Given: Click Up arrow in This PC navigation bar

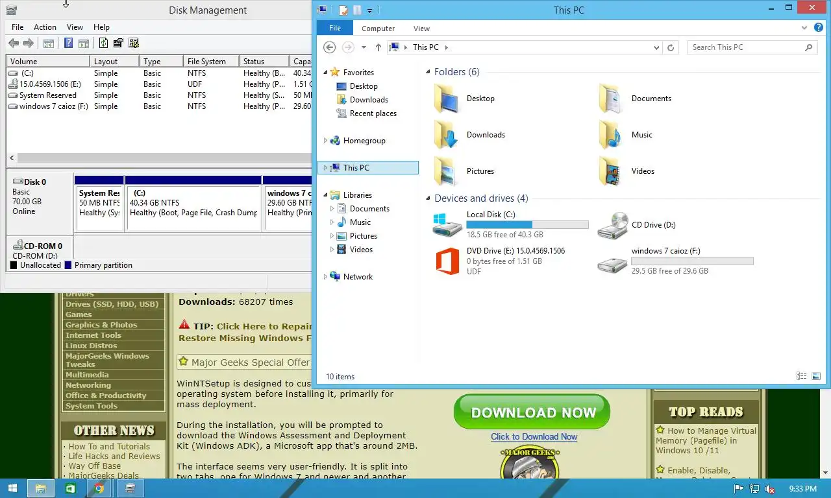Looking at the screenshot, I should (x=378, y=47).
